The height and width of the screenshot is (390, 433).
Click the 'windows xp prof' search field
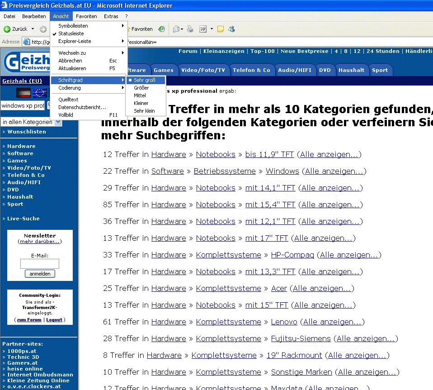pyautogui.click(x=23, y=105)
